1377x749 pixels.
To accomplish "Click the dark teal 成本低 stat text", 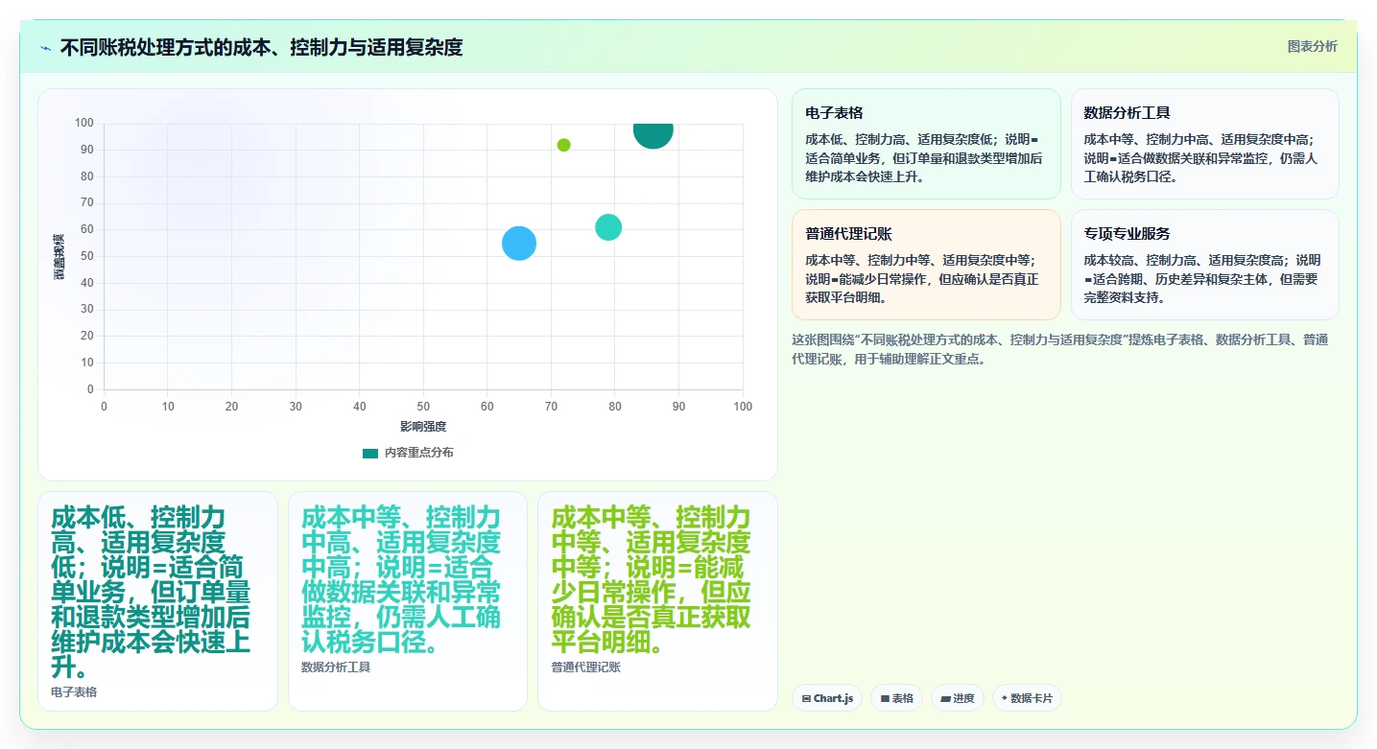I will [152, 592].
